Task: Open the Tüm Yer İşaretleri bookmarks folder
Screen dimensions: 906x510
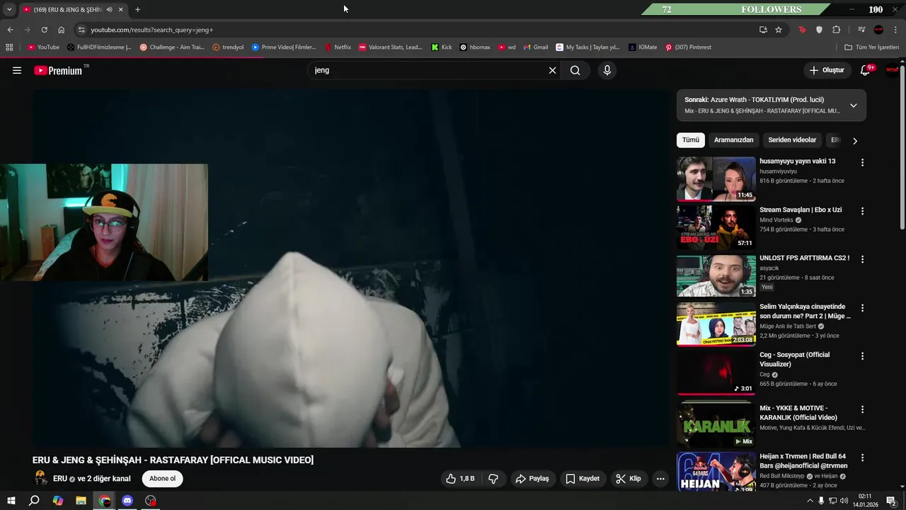Action: [871, 47]
